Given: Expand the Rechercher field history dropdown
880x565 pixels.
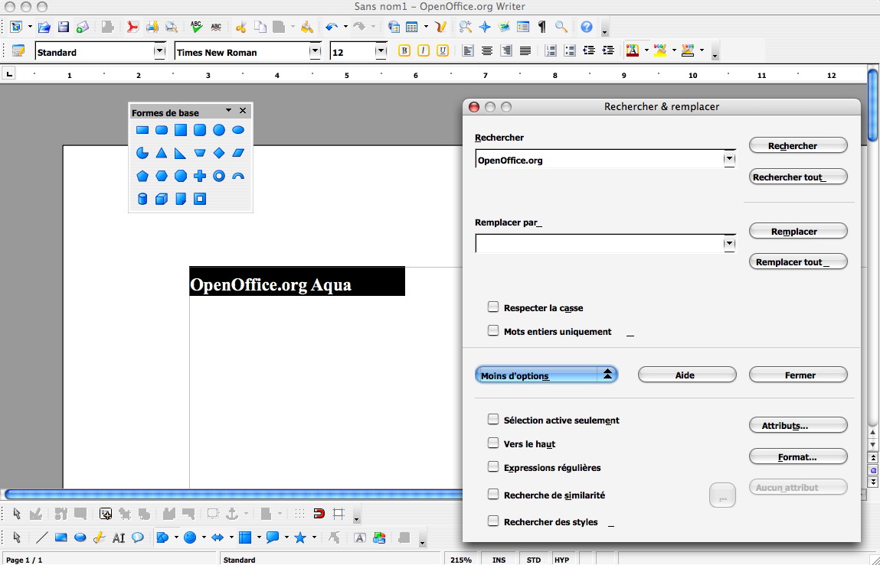Looking at the screenshot, I should [729, 159].
